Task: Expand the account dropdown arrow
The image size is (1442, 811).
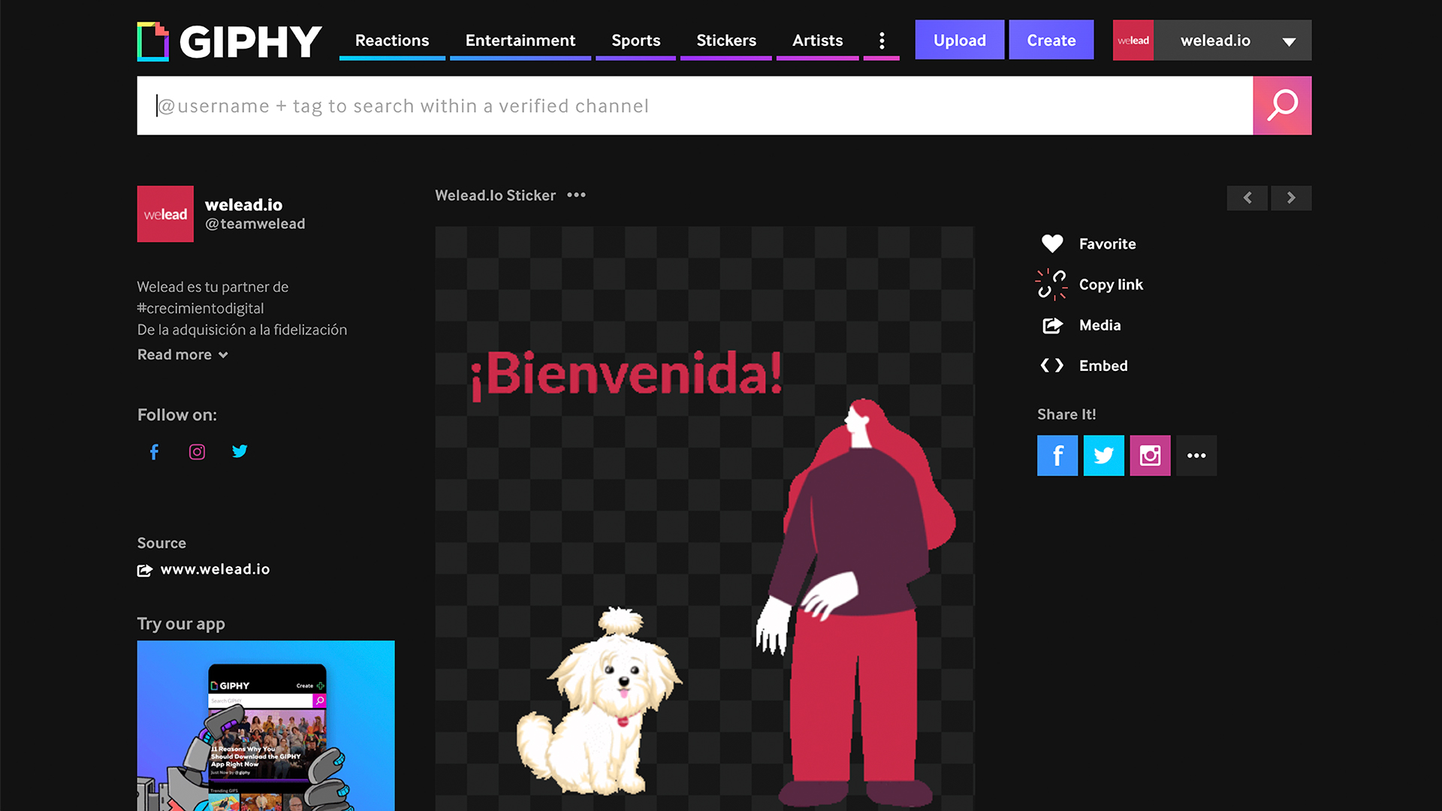Action: [1289, 41]
